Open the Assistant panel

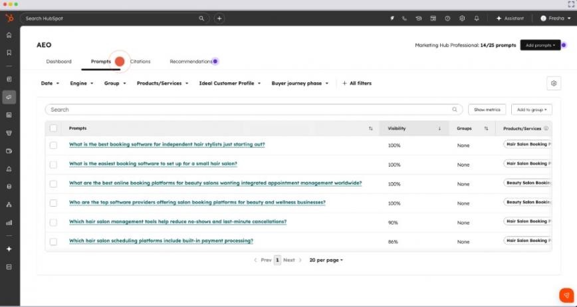click(x=510, y=19)
